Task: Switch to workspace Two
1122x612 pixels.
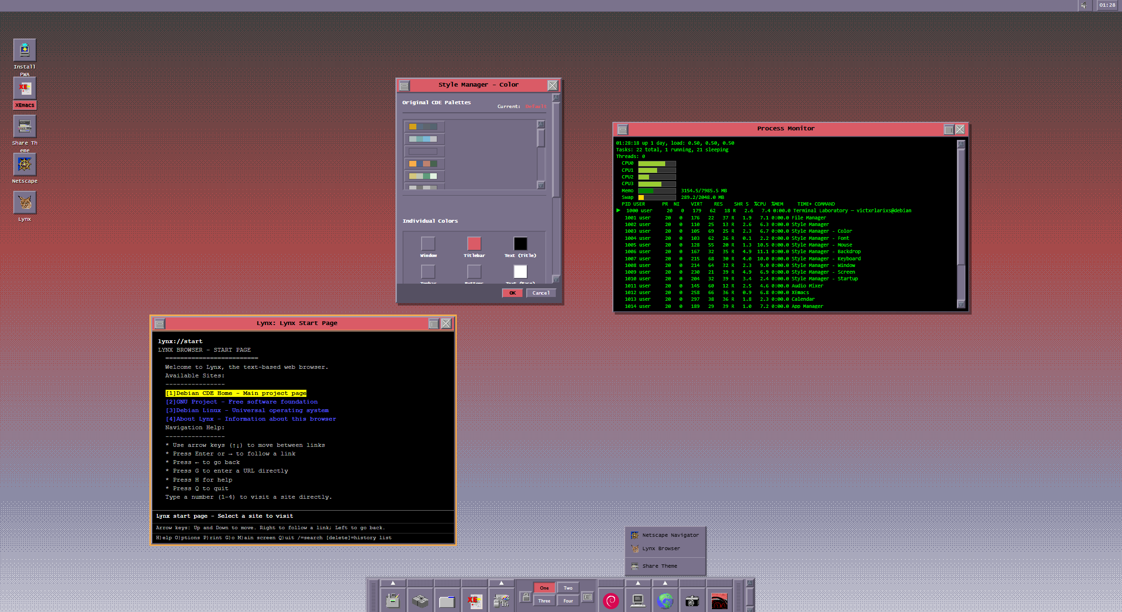Action: [x=568, y=588]
